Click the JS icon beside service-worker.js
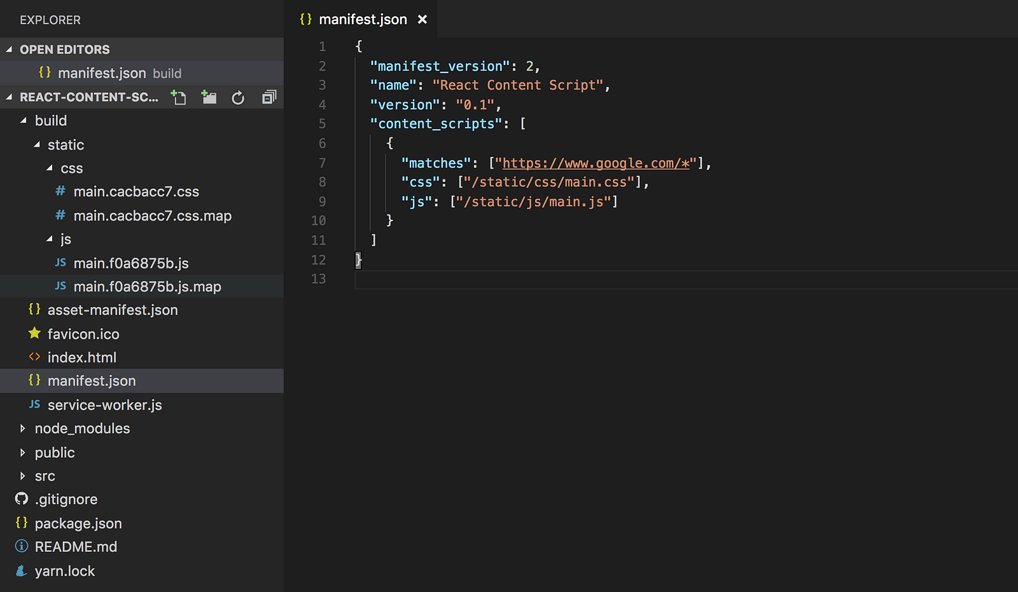 (x=34, y=404)
